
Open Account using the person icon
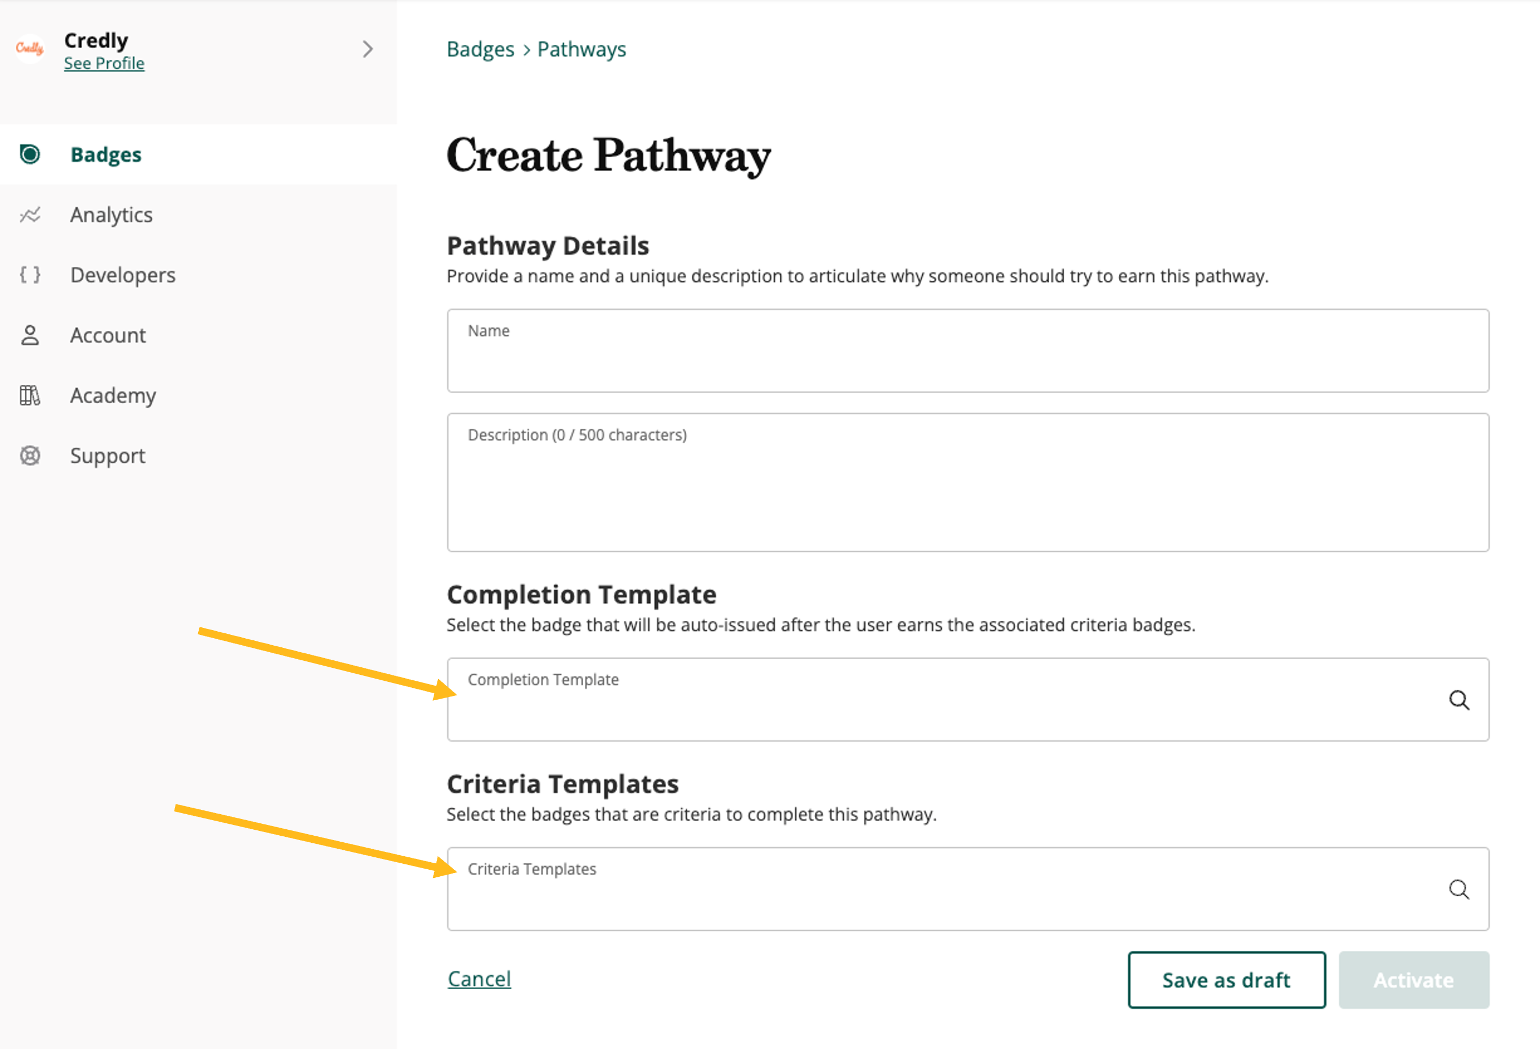pos(30,335)
